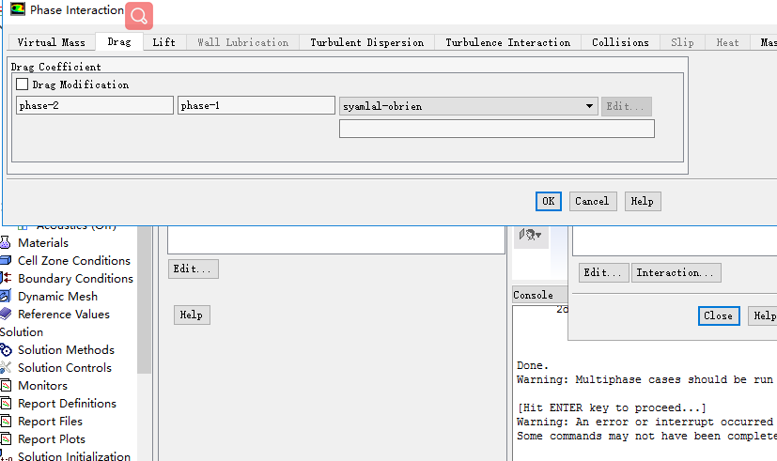777x461 pixels.
Task: Click the Interaction... button
Action: pos(676,273)
